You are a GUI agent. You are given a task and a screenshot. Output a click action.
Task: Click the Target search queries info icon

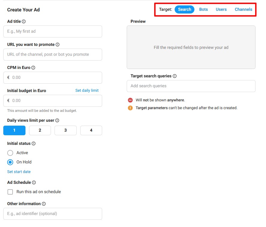click(175, 76)
